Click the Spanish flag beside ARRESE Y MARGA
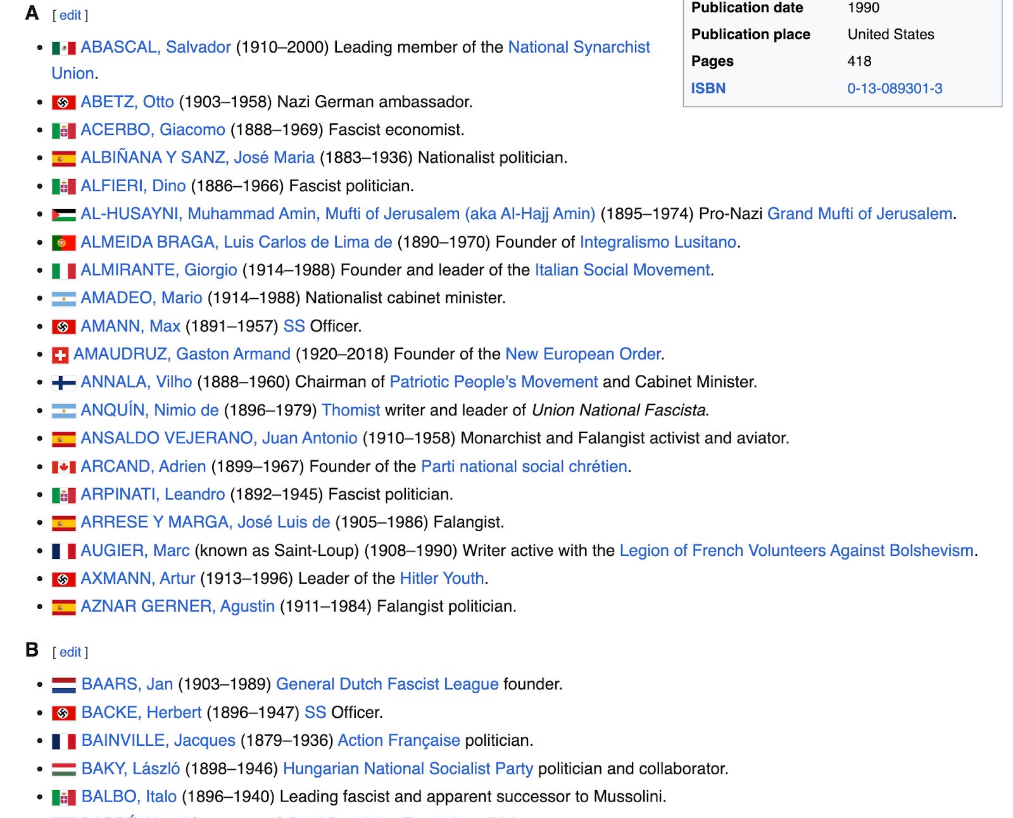The height and width of the screenshot is (818, 1013). point(63,523)
